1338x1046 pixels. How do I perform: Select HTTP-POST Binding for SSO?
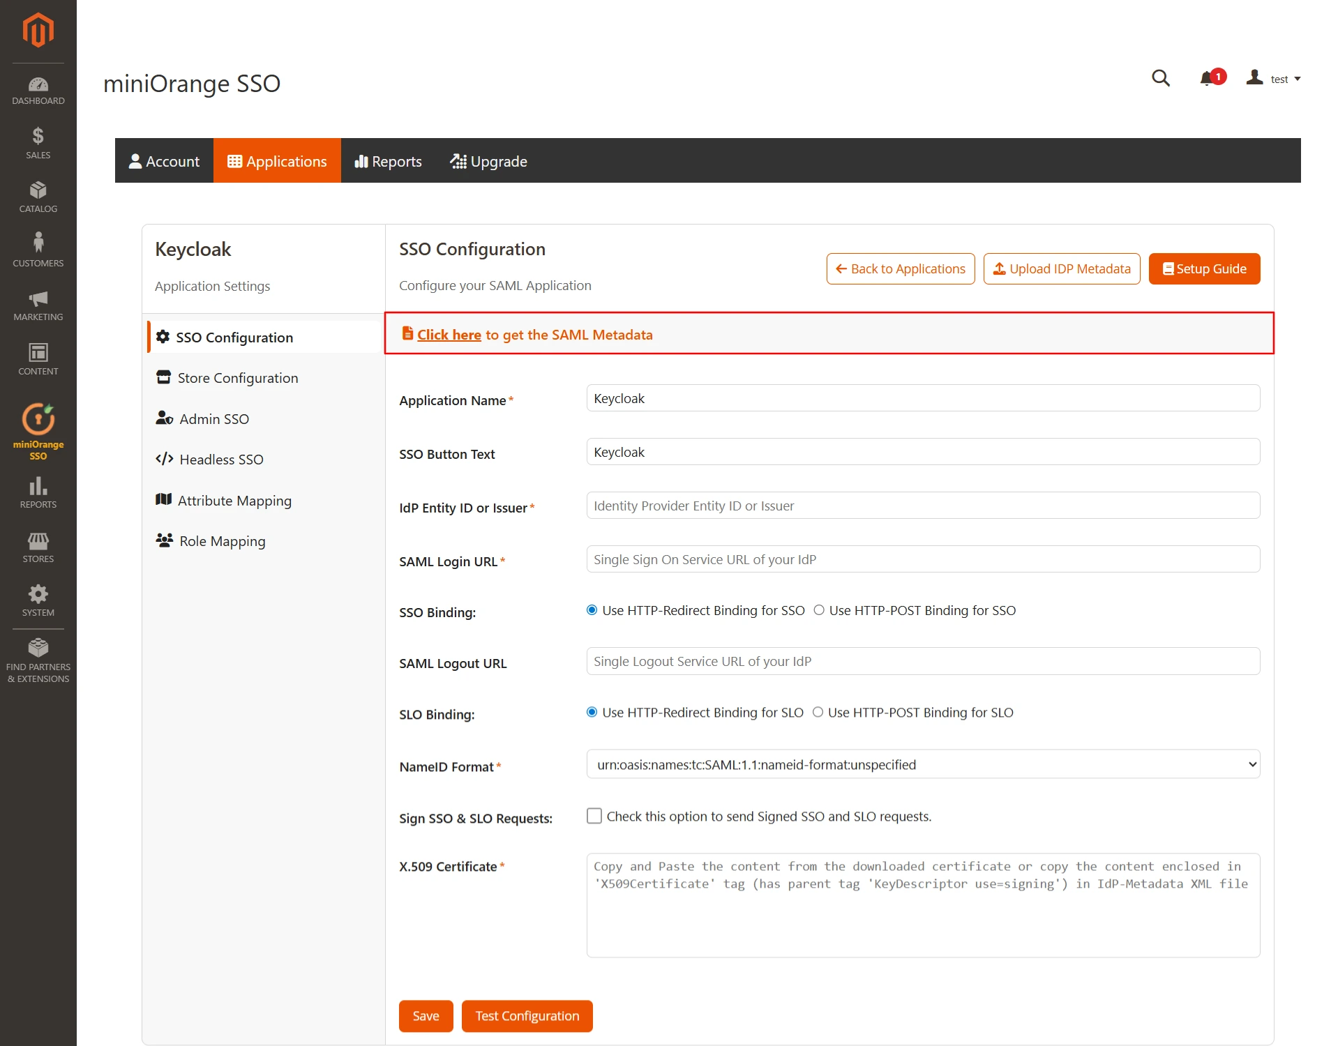pos(818,609)
